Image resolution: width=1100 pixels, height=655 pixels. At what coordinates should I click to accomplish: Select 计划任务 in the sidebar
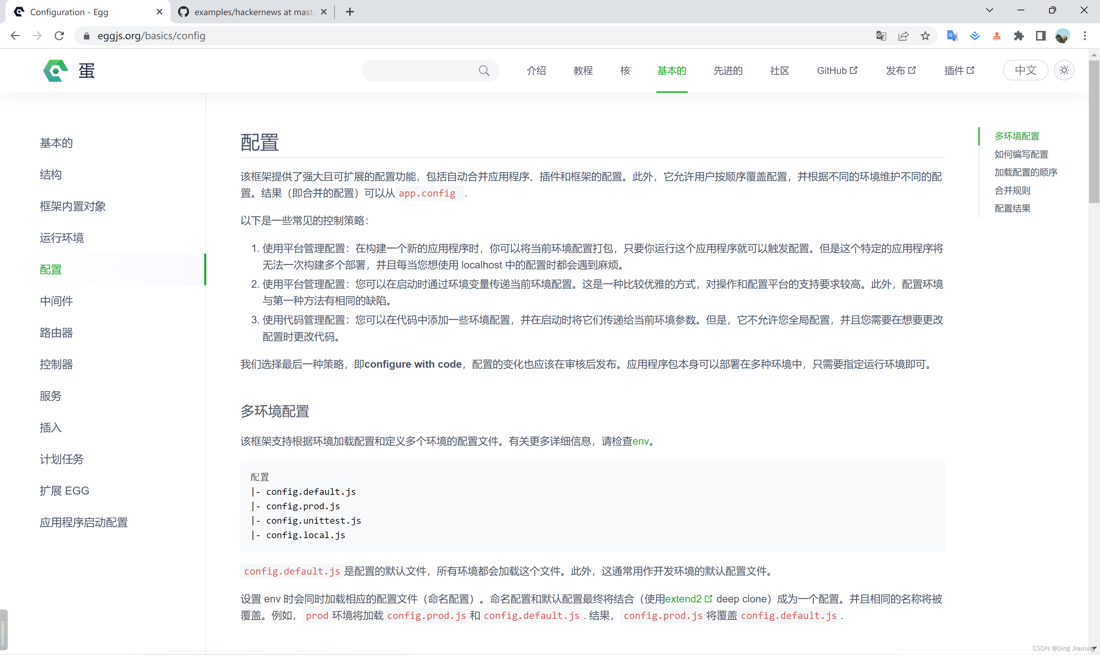pos(61,459)
